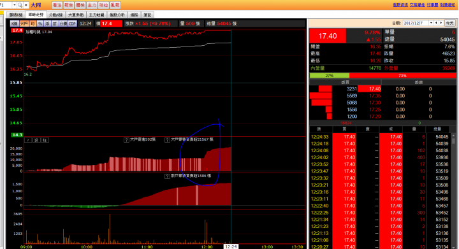This screenshot has height=249, width=459.
Task: Go to next date with right arrow
Action: pos(441,23)
